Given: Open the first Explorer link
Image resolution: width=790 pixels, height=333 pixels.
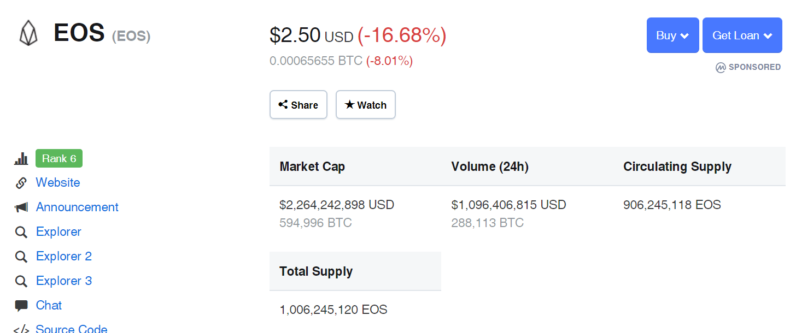Looking at the screenshot, I should coord(58,231).
